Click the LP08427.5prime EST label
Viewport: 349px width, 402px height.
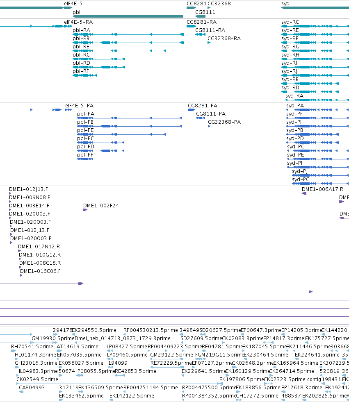coord(127,347)
